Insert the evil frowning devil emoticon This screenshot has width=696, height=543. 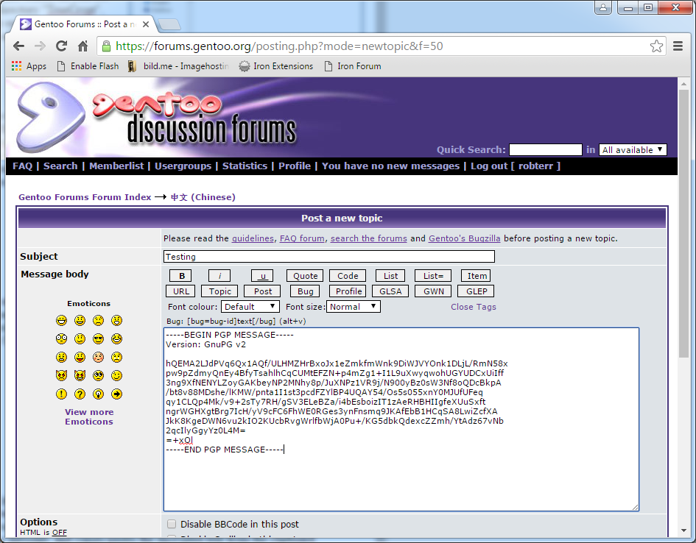[x=61, y=375]
